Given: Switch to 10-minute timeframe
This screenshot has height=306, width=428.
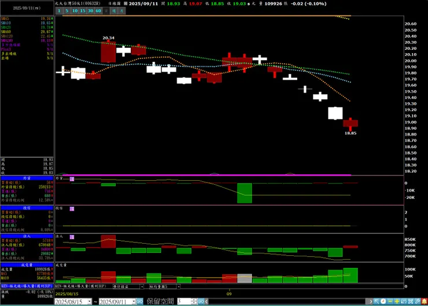Looking at the screenshot, I should (x=75, y=11).
